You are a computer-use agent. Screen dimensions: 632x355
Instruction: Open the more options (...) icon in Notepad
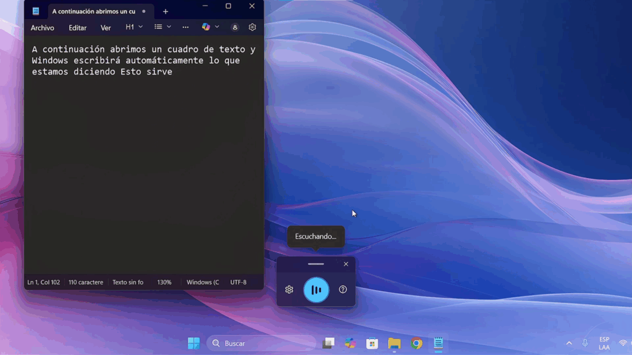(x=185, y=27)
